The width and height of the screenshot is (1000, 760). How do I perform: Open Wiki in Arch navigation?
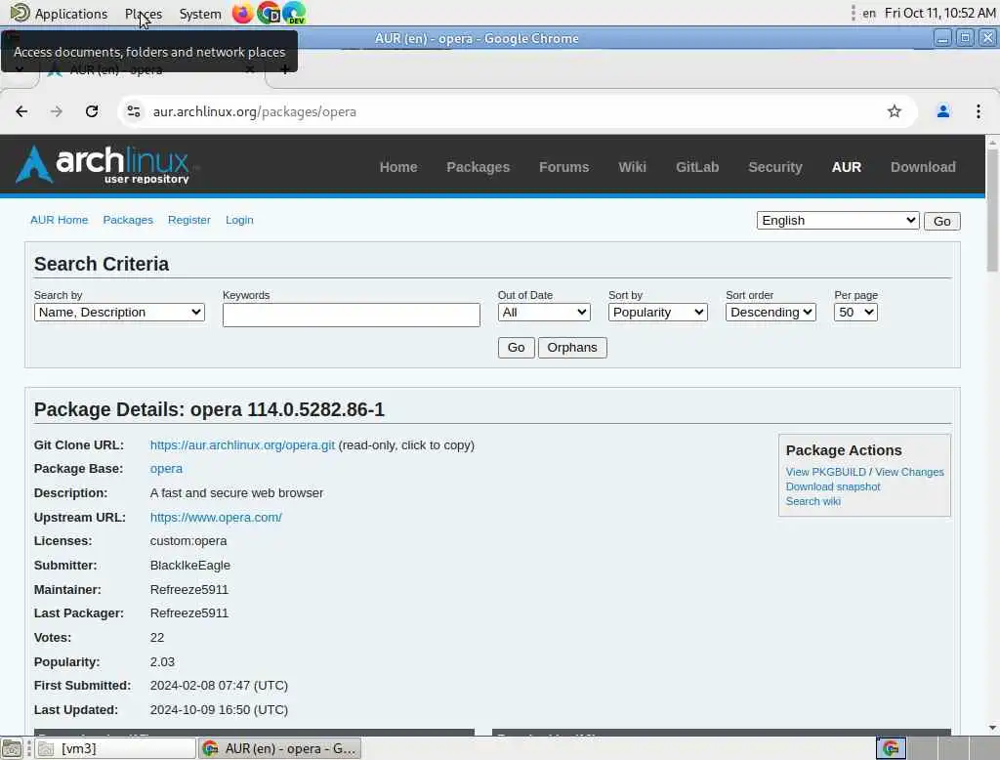[x=632, y=167]
